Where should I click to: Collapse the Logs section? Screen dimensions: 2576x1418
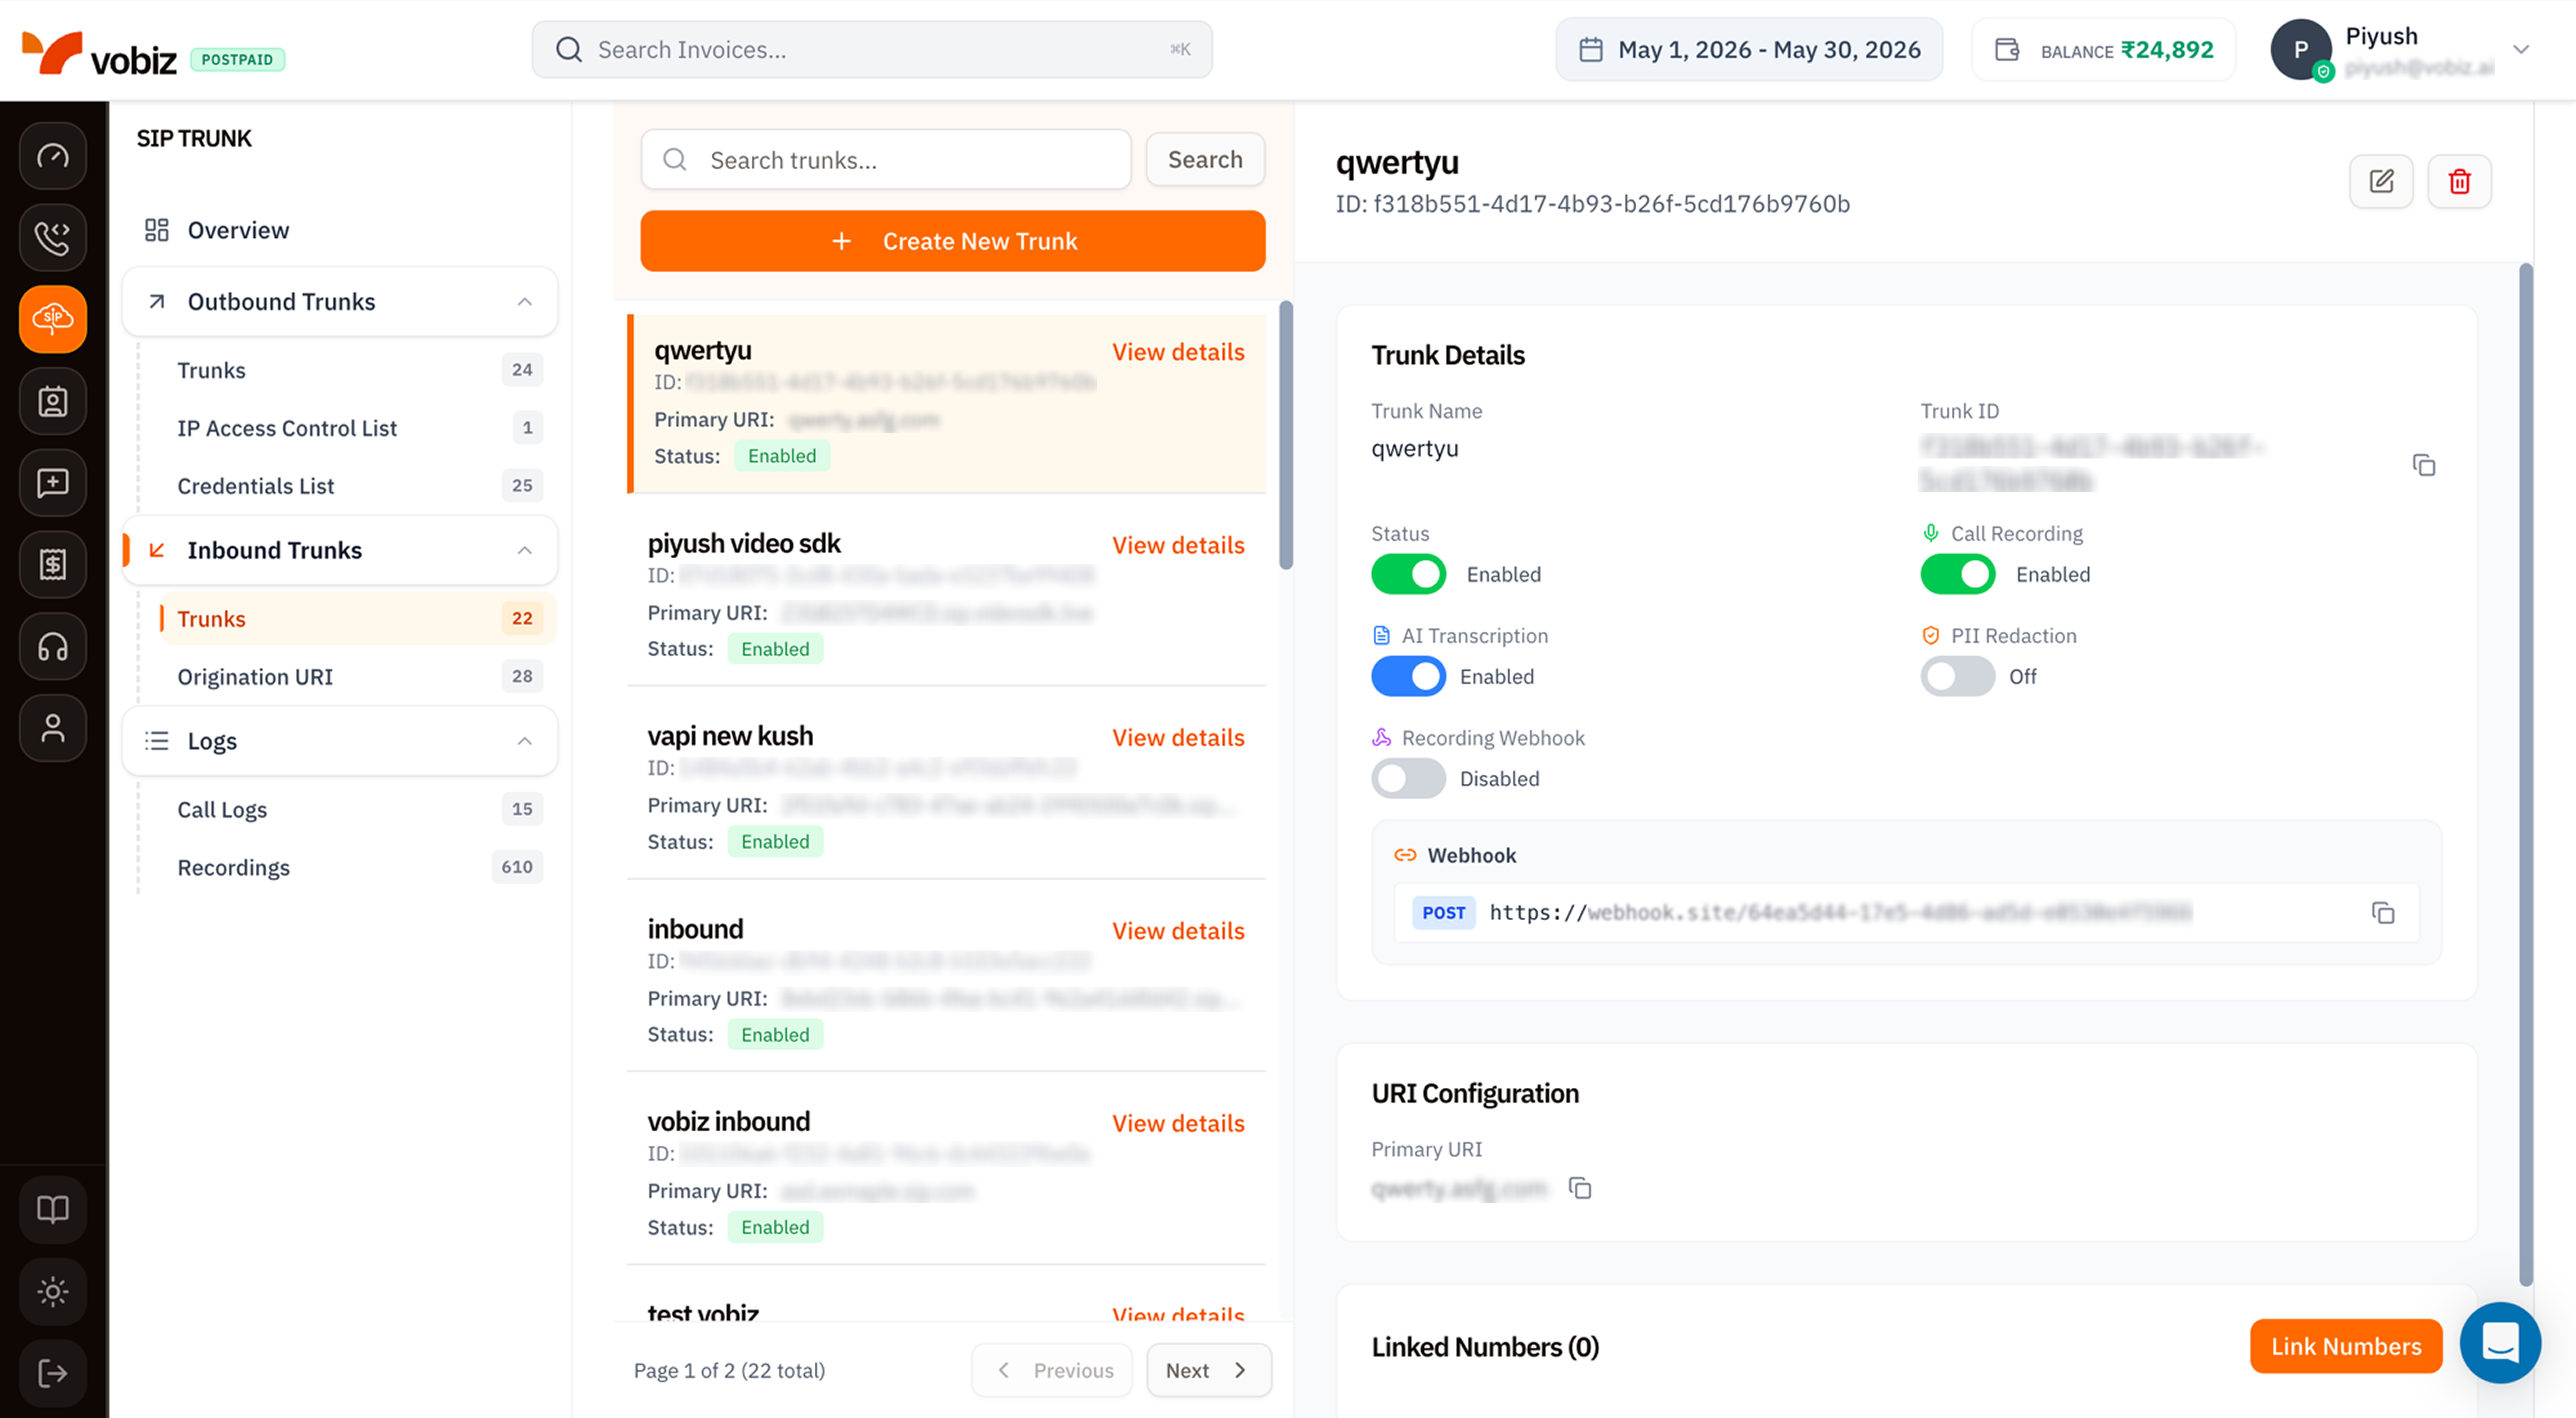[x=525, y=741]
